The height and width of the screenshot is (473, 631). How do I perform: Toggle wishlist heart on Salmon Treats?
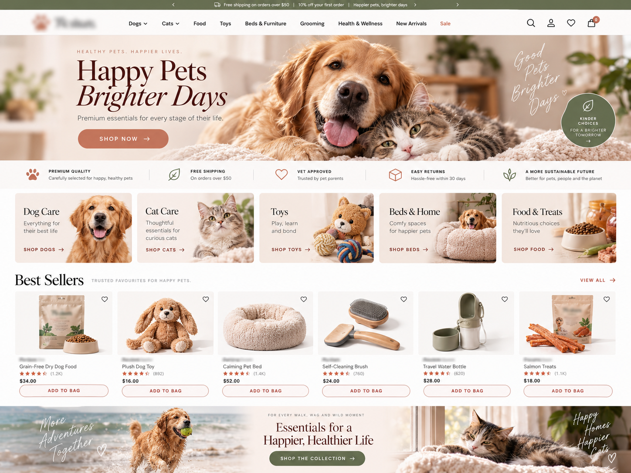(x=607, y=299)
